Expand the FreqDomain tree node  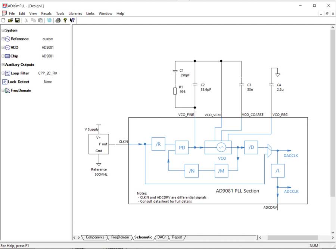(3, 90)
